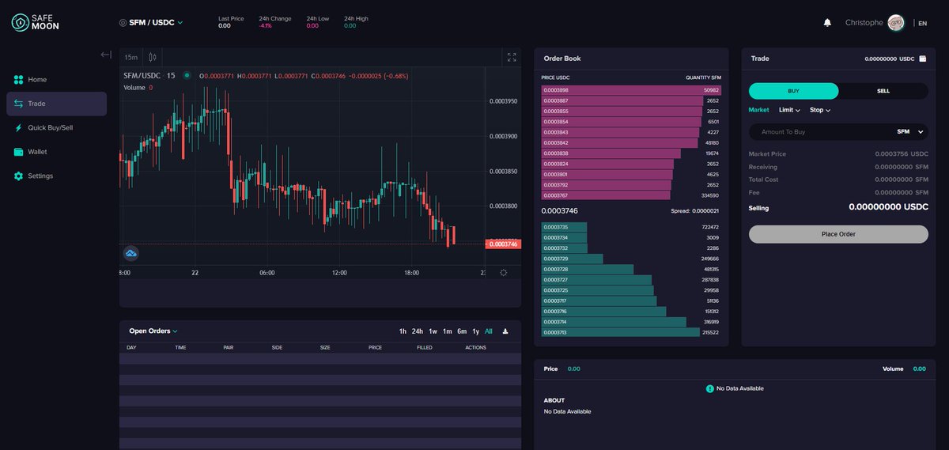The image size is (949, 450).
Task: Select buy order at price 0.0003729
Action: [631, 259]
